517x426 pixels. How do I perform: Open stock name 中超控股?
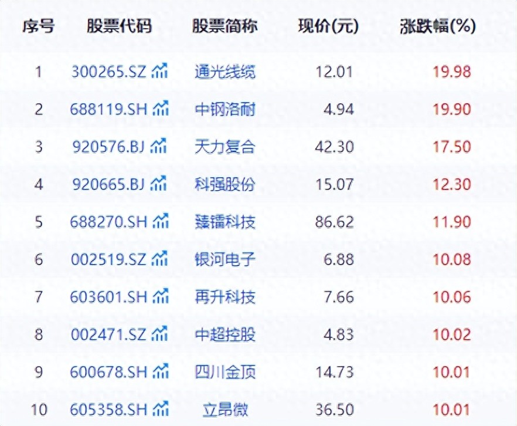(x=225, y=335)
